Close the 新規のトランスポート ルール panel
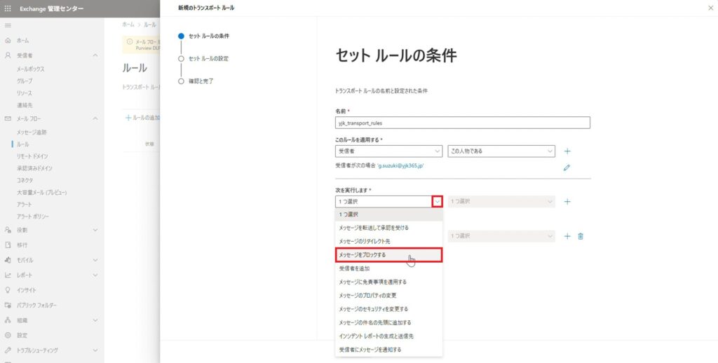 coord(711,8)
